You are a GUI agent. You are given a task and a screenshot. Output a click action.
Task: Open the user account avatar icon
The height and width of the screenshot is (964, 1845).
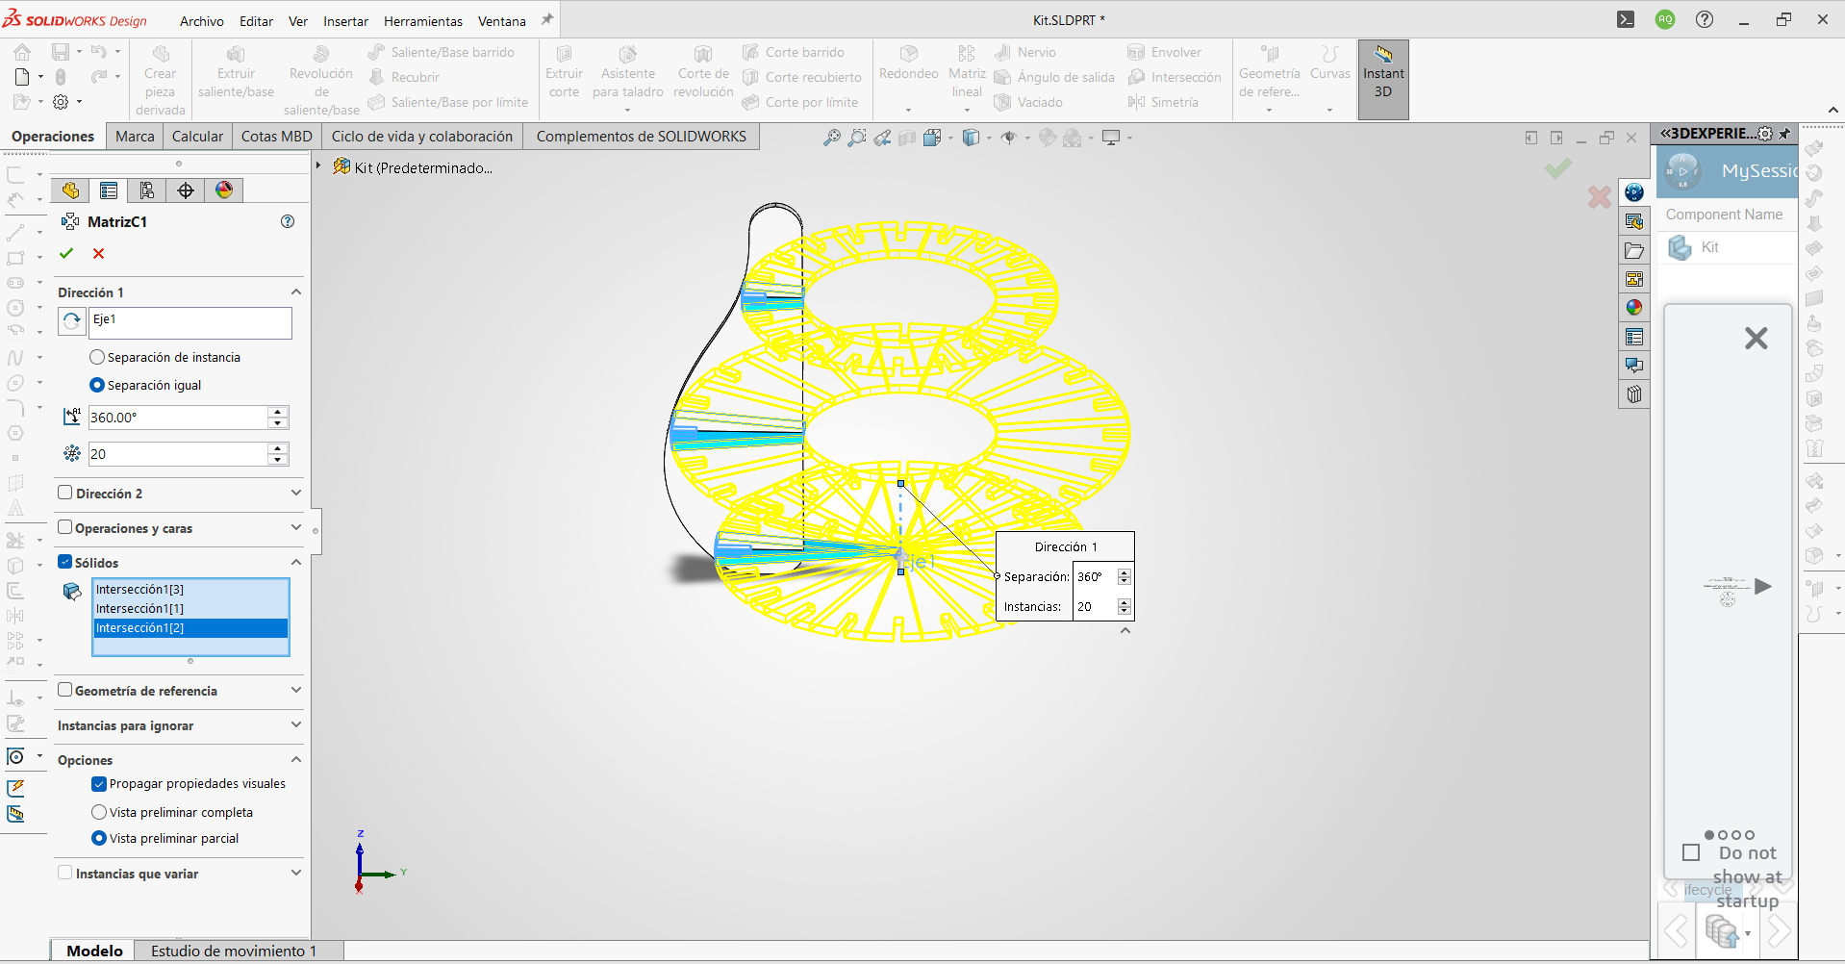(1665, 19)
